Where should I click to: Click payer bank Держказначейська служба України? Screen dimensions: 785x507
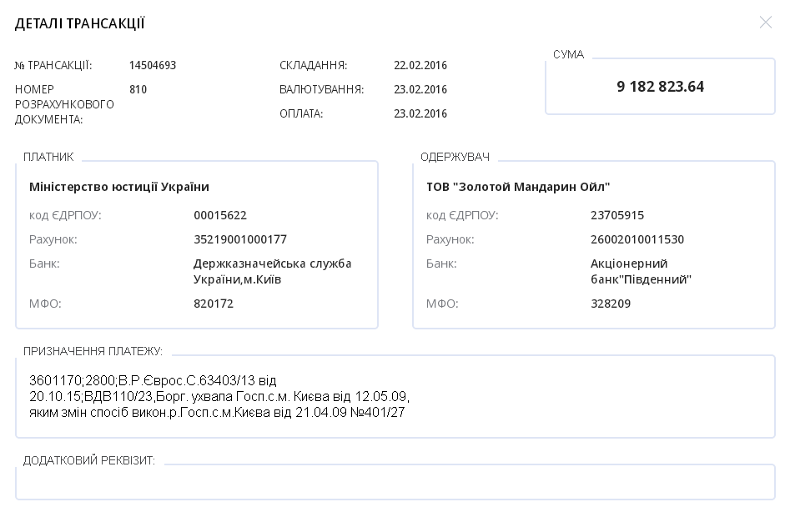[x=272, y=271]
